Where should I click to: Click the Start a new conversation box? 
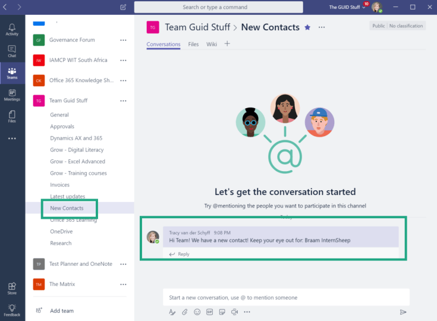[x=285, y=297]
